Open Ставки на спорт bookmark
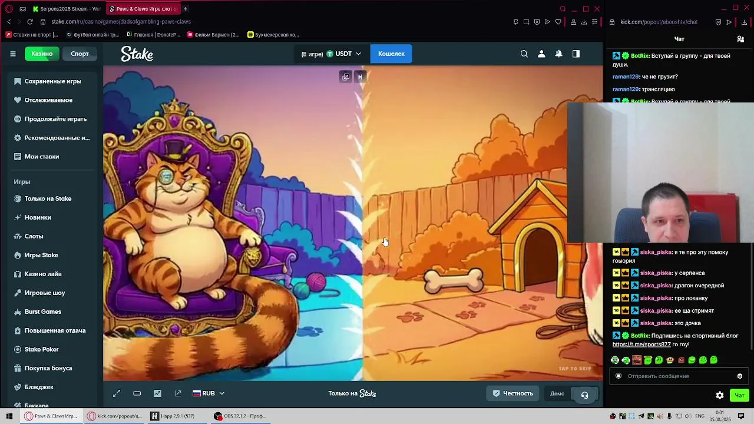Image resolution: width=754 pixels, height=424 pixels. (32, 35)
